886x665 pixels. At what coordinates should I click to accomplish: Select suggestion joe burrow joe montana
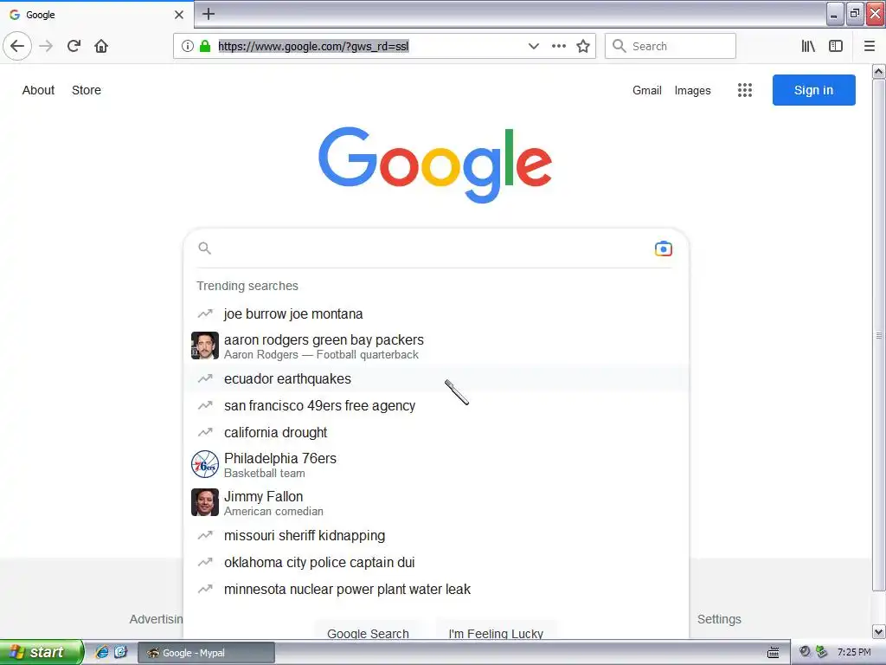coord(436,313)
